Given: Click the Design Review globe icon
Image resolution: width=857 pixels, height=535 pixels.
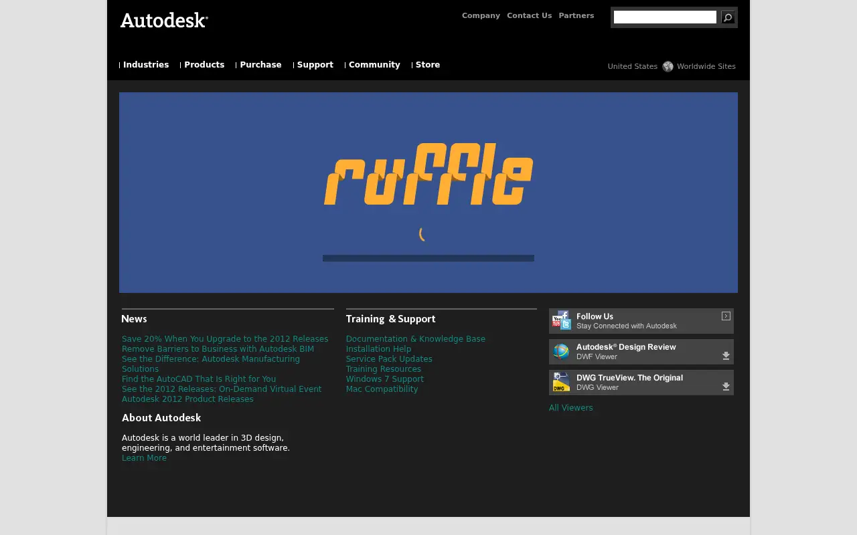Looking at the screenshot, I should tap(561, 351).
